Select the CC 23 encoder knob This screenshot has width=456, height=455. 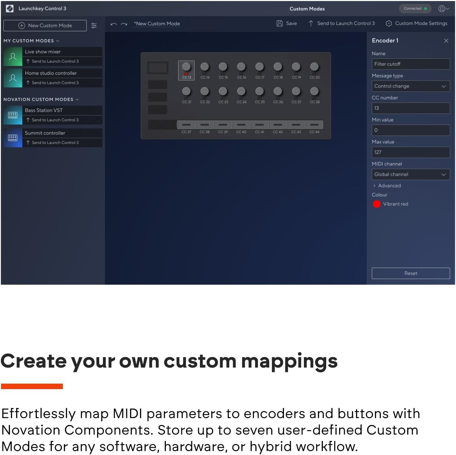223,91
